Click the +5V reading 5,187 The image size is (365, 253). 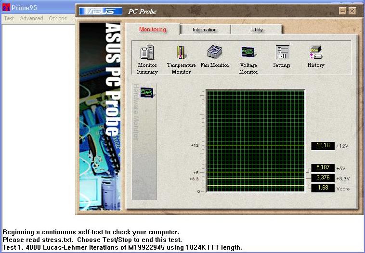323,168
